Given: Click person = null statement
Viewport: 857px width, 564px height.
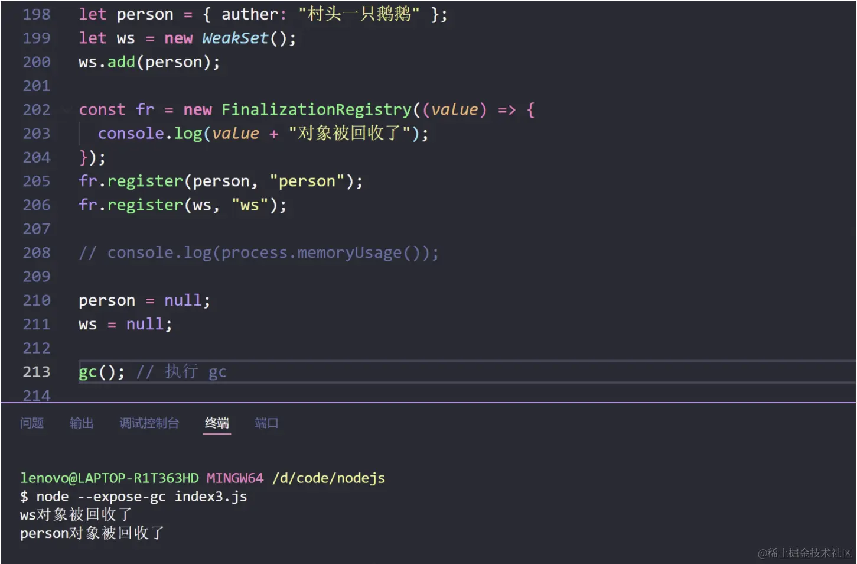Looking at the screenshot, I should 145,300.
